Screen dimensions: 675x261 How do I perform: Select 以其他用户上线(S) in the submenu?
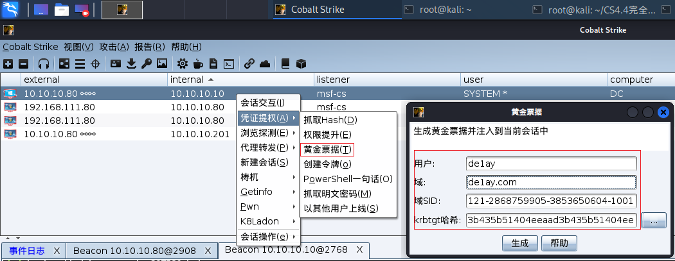[x=348, y=208]
